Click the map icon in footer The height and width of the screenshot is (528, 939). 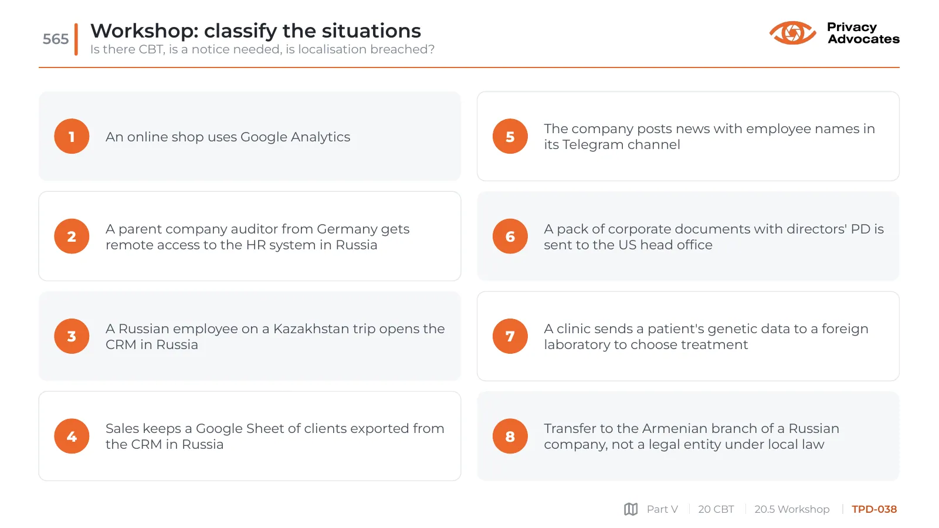(x=630, y=509)
